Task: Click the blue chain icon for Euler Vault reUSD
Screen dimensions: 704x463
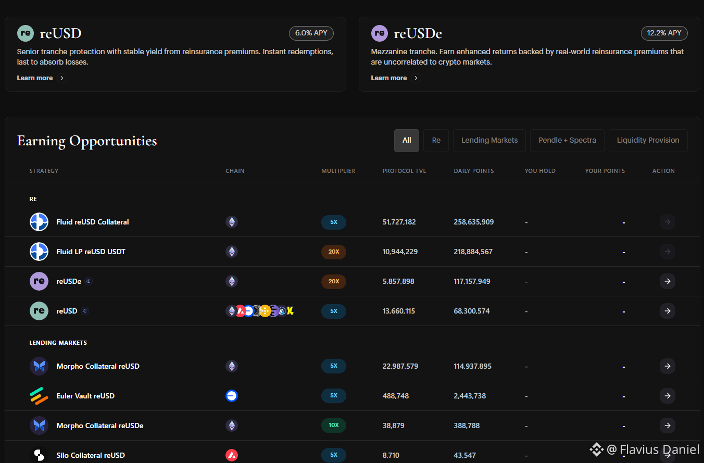Action: pos(232,396)
